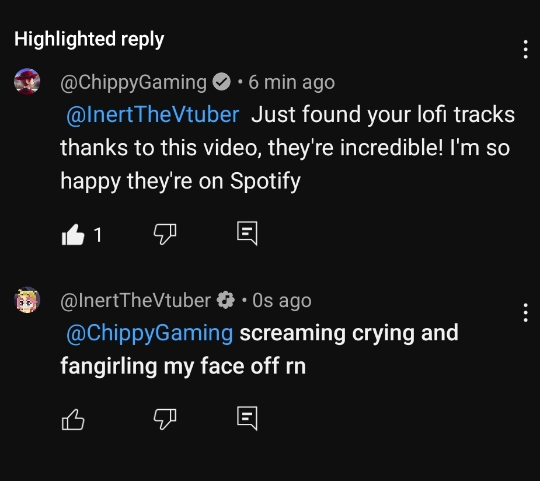Click ChippyGaming's profile avatar

click(27, 82)
